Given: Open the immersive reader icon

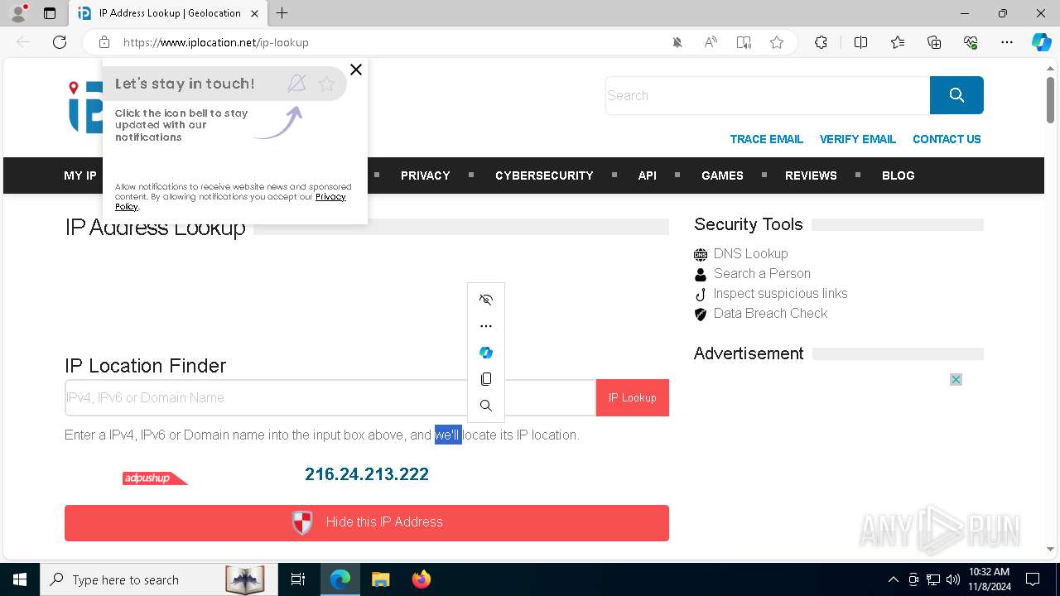Looking at the screenshot, I should 744,42.
